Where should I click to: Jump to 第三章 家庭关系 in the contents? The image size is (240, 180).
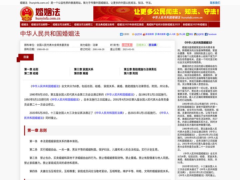point(84,69)
